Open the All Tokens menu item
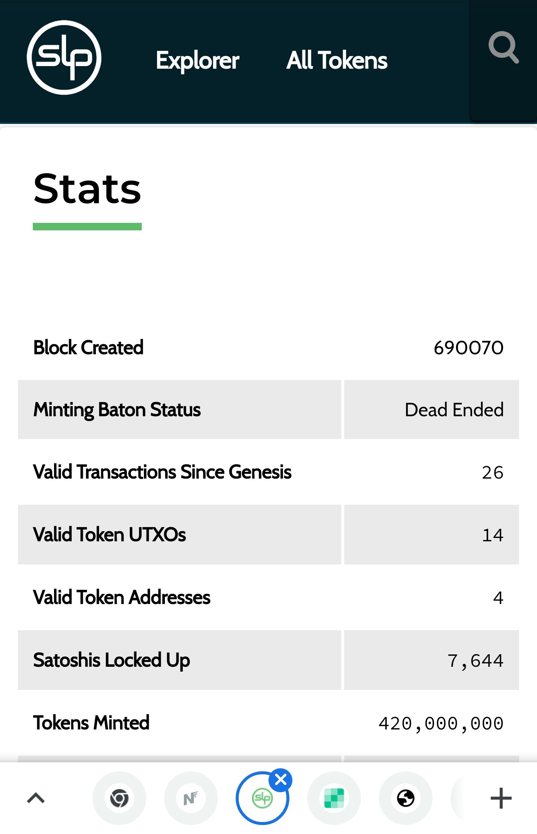This screenshot has width=537, height=834. pyautogui.click(x=337, y=60)
